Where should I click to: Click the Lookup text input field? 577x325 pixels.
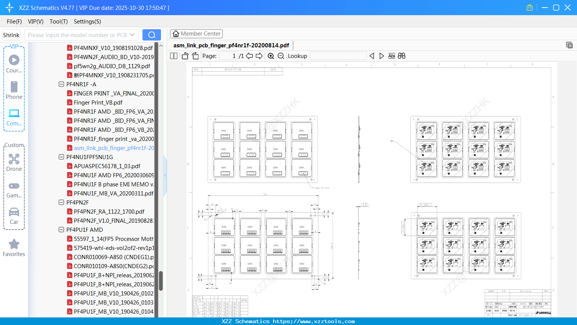pyautogui.click(x=338, y=56)
